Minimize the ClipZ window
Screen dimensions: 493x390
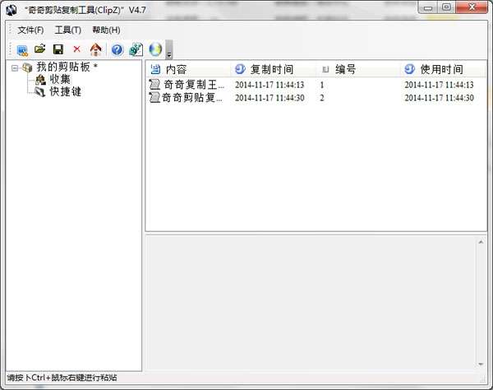pos(428,7)
